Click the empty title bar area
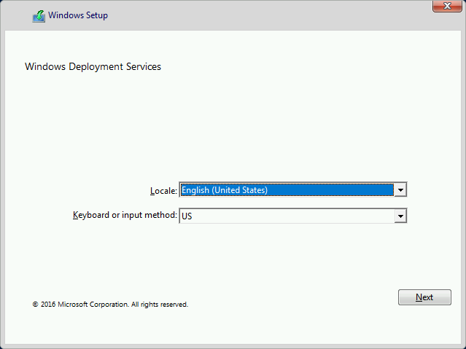 pyautogui.click(x=268, y=15)
